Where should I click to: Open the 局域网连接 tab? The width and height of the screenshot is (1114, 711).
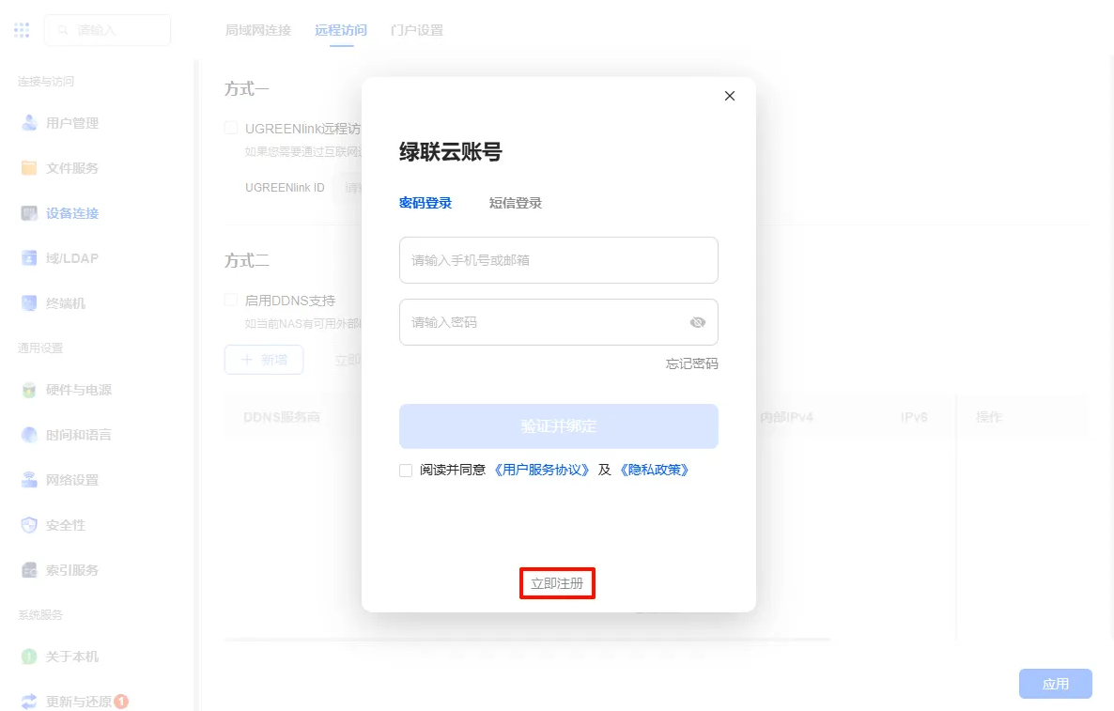click(x=258, y=30)
